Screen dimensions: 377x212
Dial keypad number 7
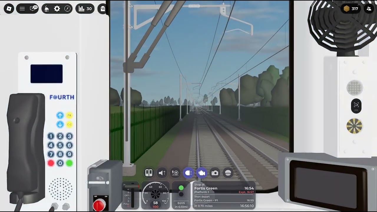pyautogui.click(x=51, y=154)
